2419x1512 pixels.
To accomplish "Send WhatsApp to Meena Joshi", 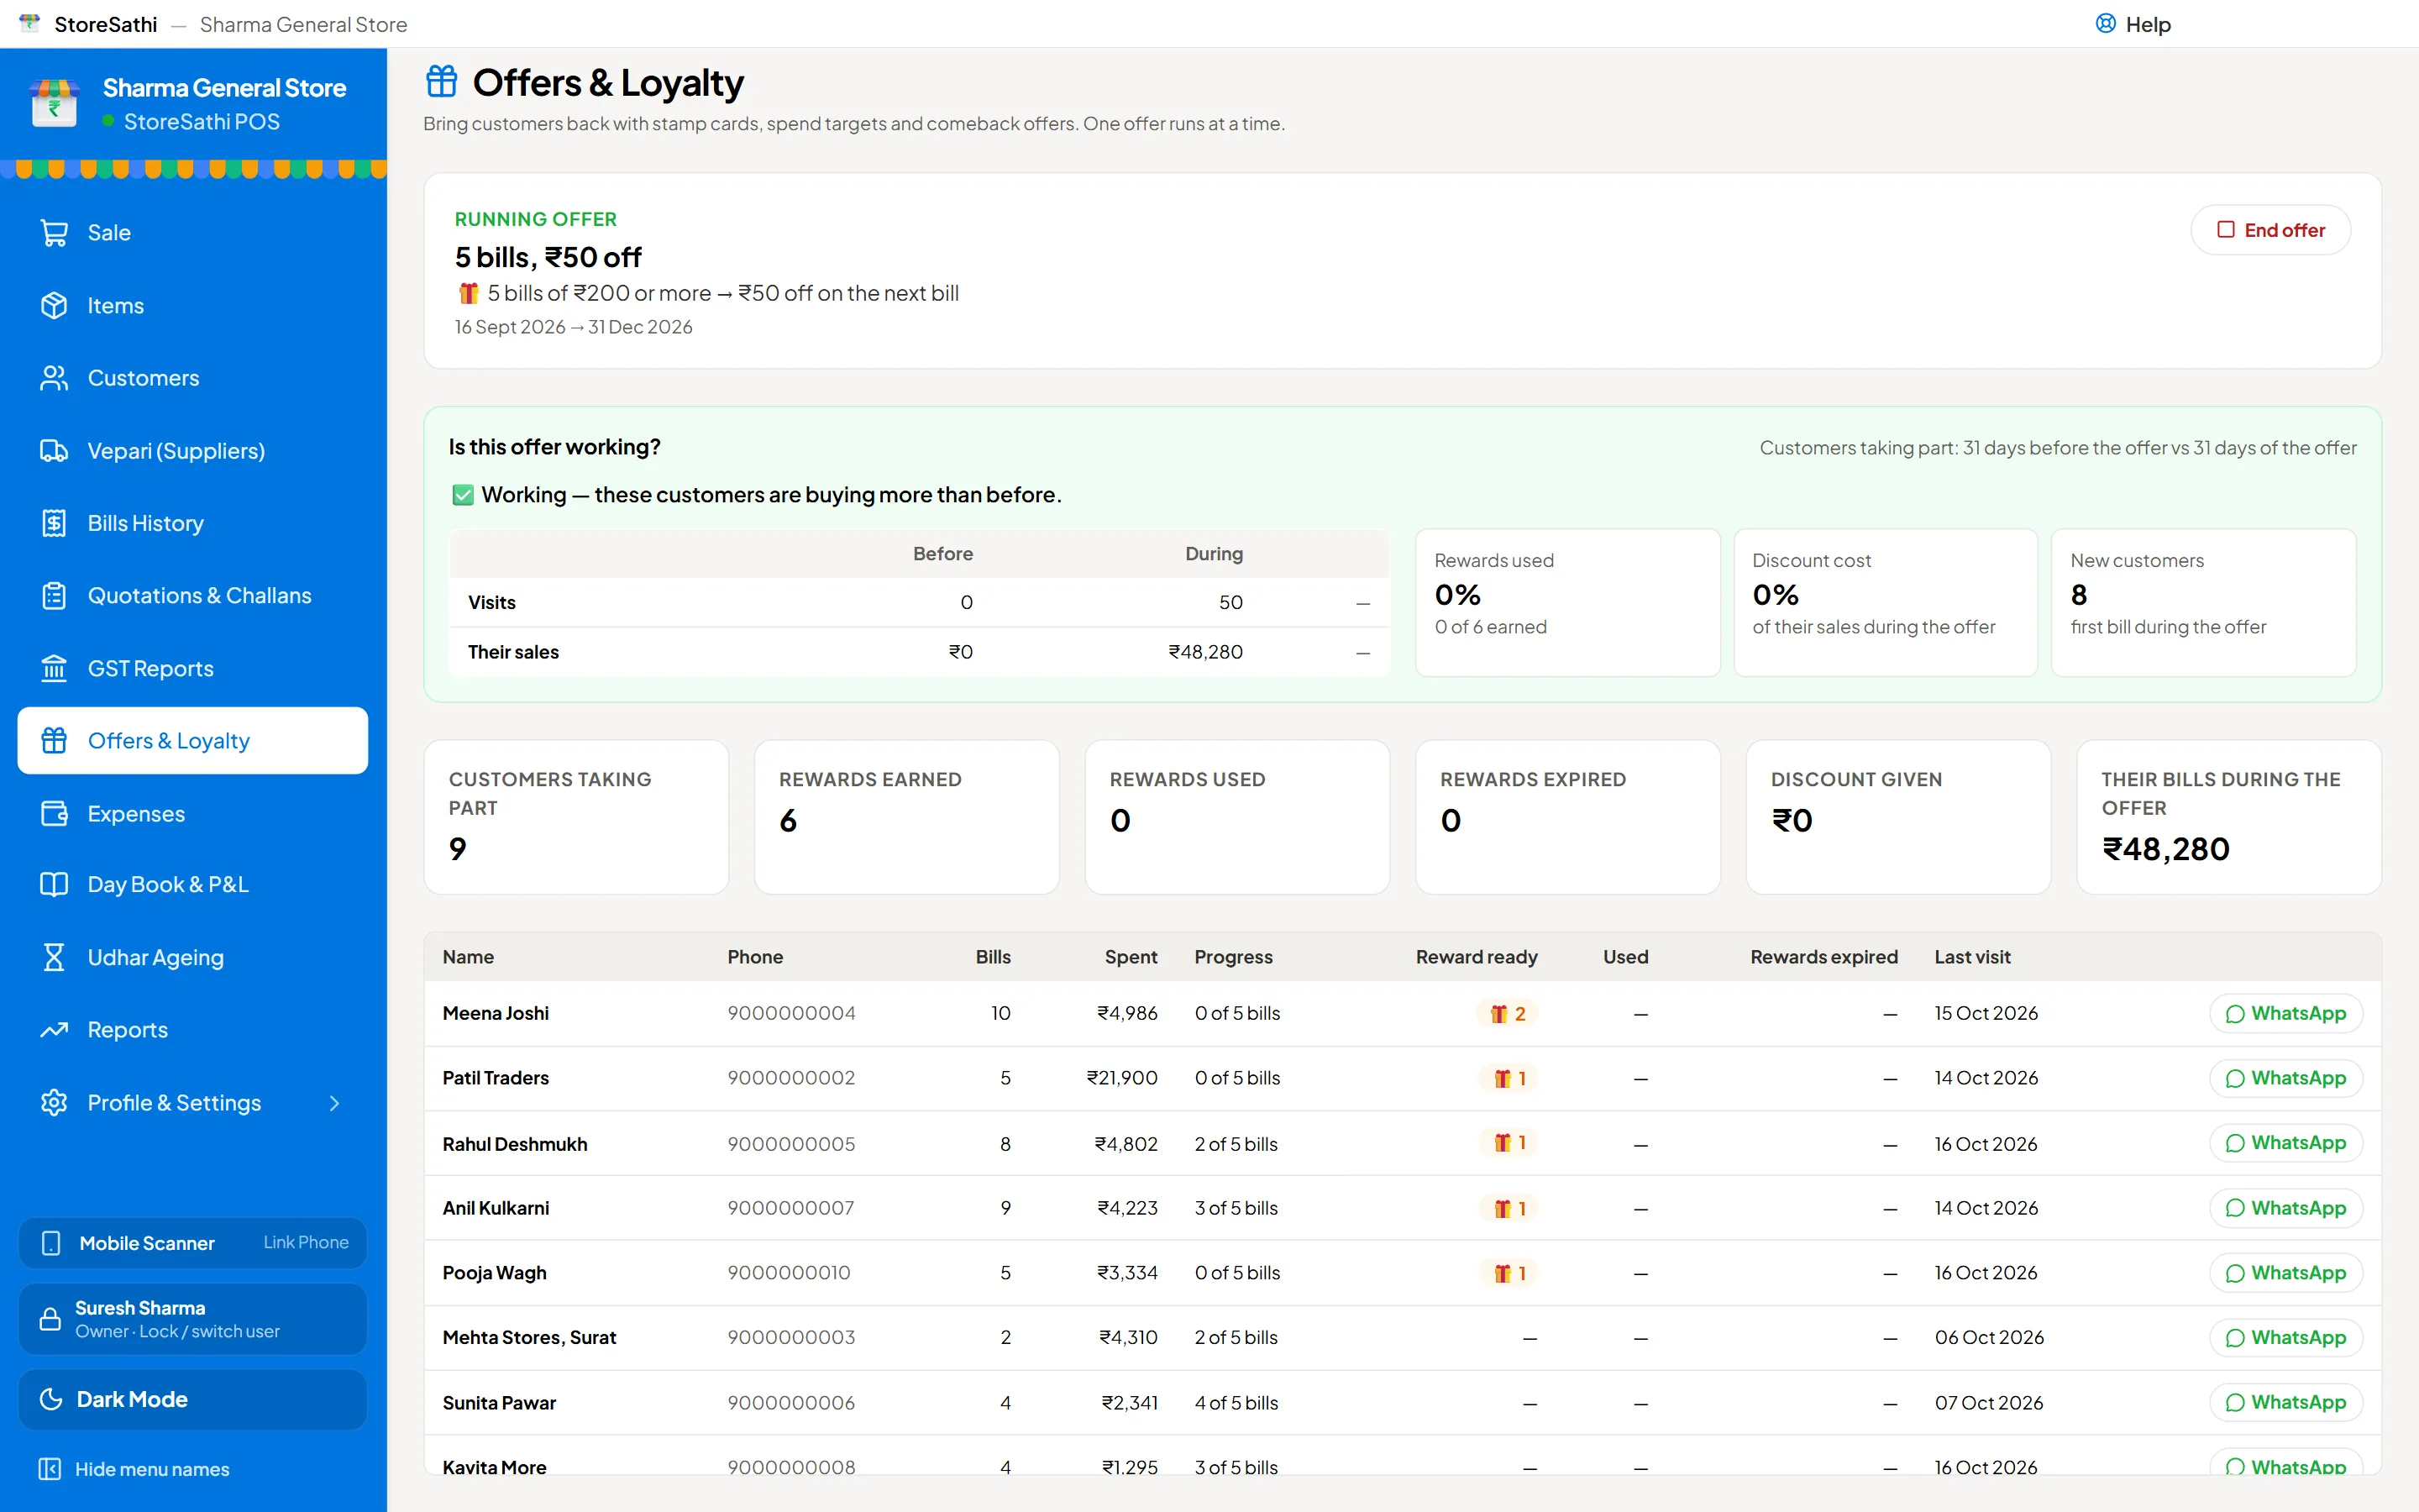I will coord(2285,1014).
